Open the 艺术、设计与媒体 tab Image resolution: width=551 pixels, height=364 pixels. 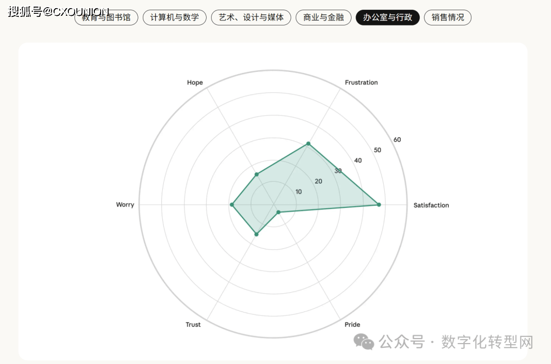click(251, 17)
